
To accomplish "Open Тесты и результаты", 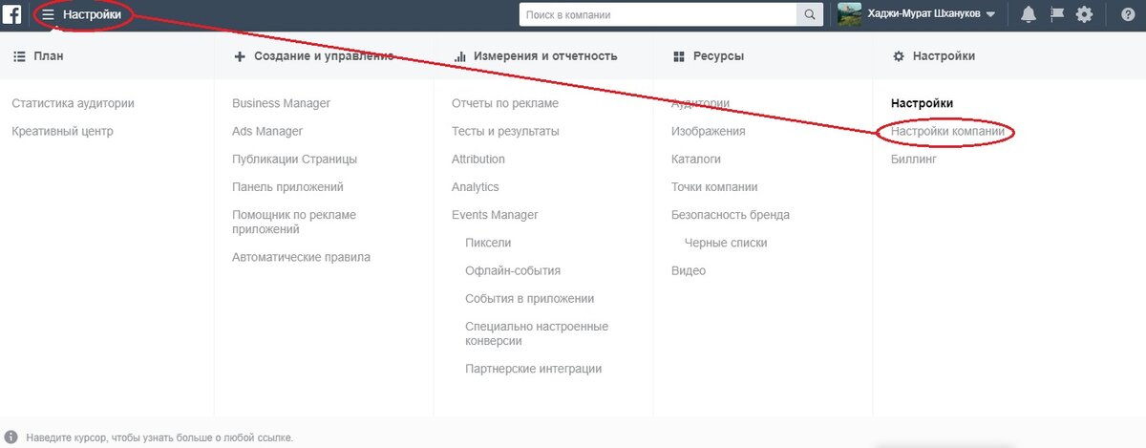I will pos(505,131).
